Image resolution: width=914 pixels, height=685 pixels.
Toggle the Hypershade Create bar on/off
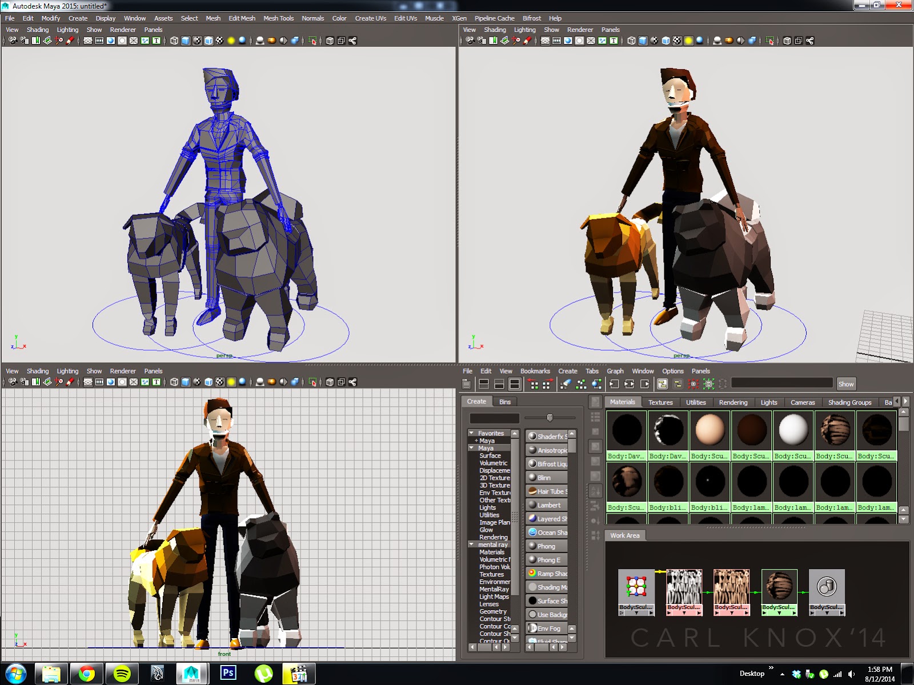467,384
